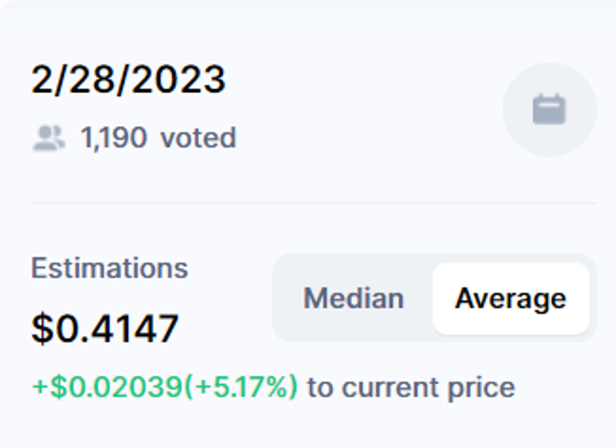This screenshot has height=448, width=616.
Task: Click the dollar sign of $0.4147
Action: [x=42, y=328]
